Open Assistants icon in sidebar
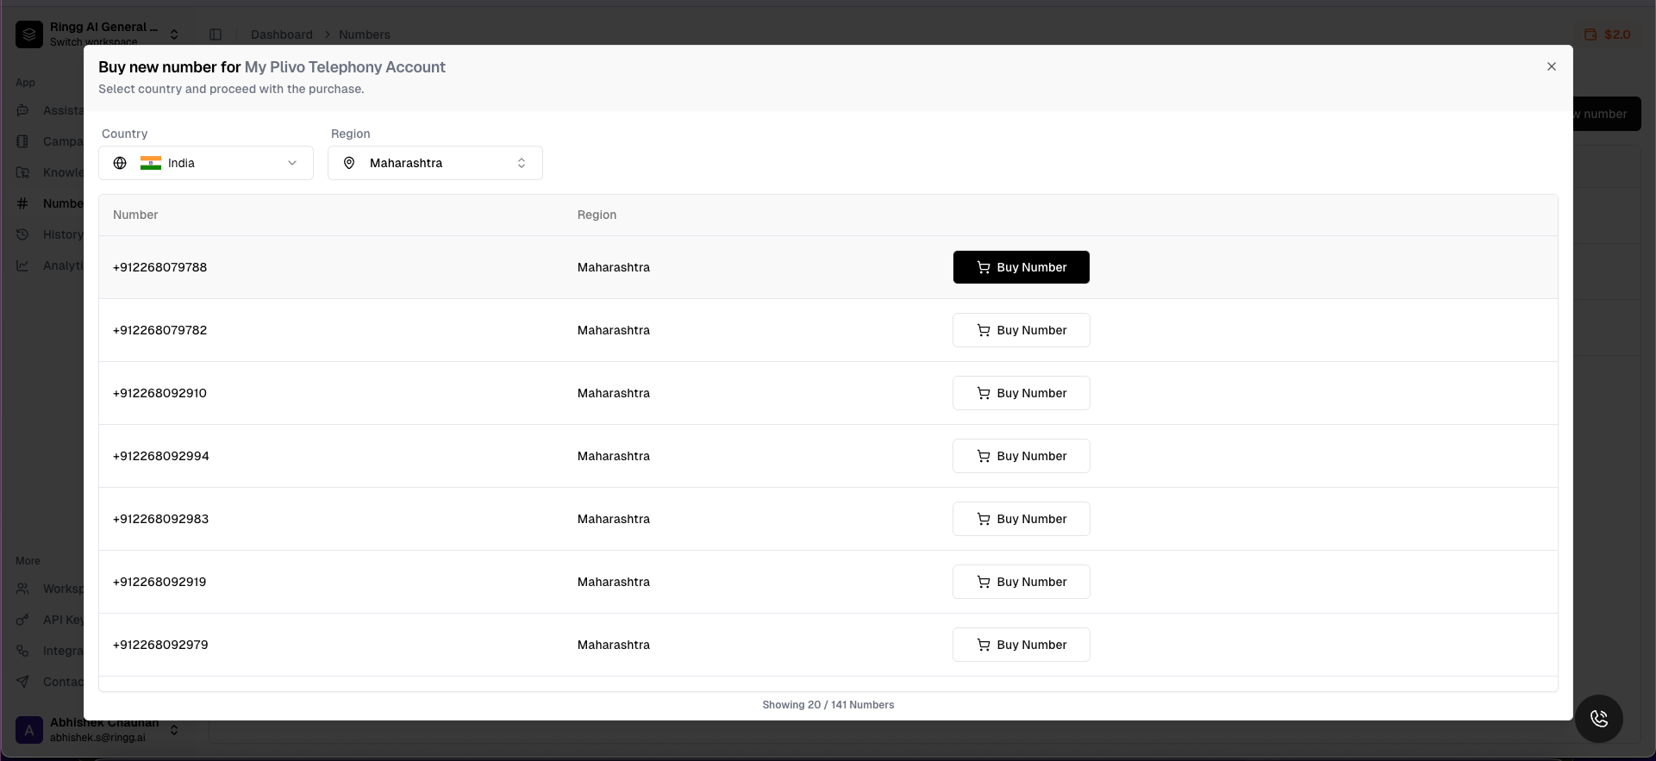 pyautogui.click(x=23, y=110)
